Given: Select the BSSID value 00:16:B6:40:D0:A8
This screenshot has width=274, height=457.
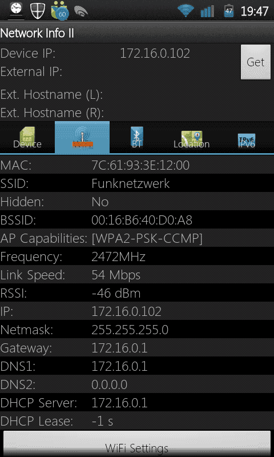Looking at the screenshot, I should pyautogui.click(x=142, y=221).
